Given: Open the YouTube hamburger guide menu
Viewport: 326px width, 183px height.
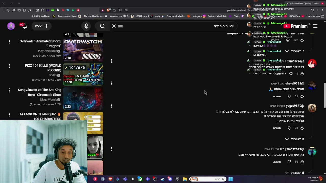Looking at the screenshot, I should click(x=315, y=26).
